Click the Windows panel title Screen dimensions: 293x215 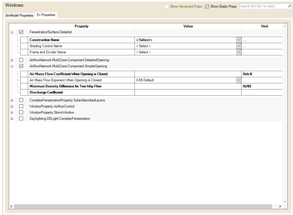(x=14, y=5)
